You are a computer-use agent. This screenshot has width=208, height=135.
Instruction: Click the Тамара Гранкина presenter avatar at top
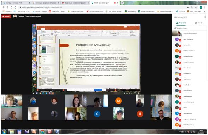15,16
